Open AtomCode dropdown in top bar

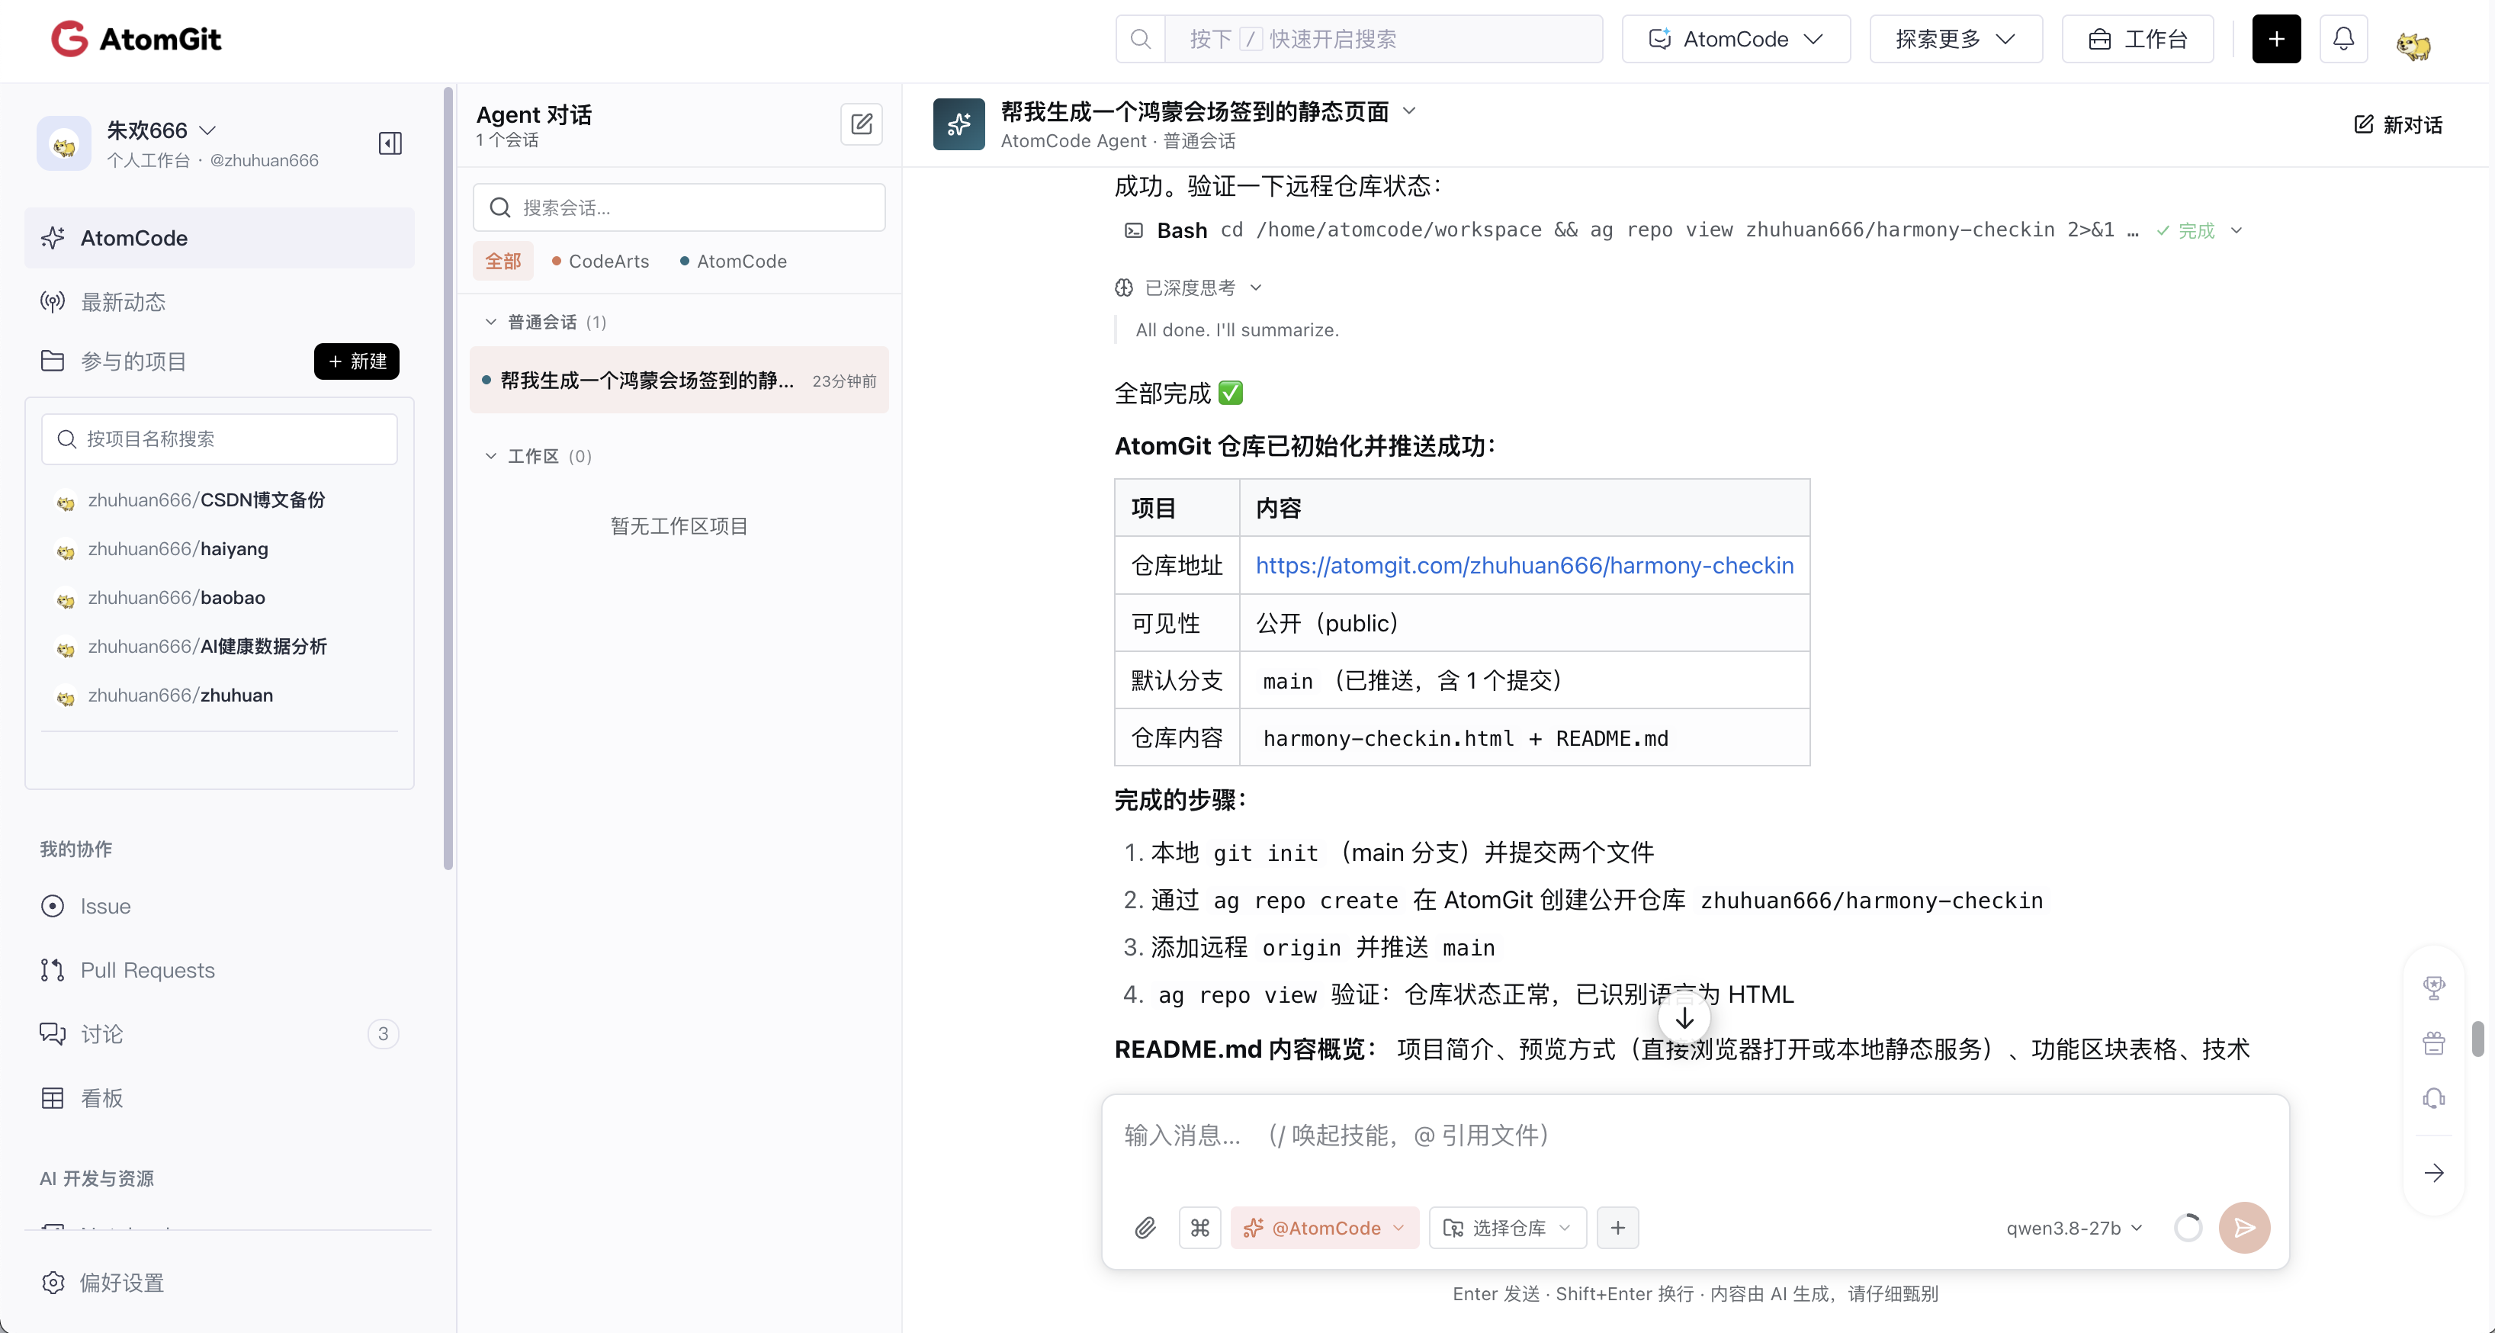pos(1736,39)
